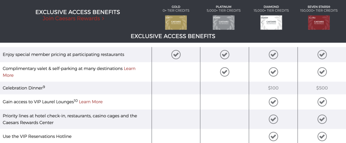The height and width of the screenshot is (143, 346).
Task: Click Diamond checkmark for VIP Laurel Lounges
Action: [x=273, y=102]
